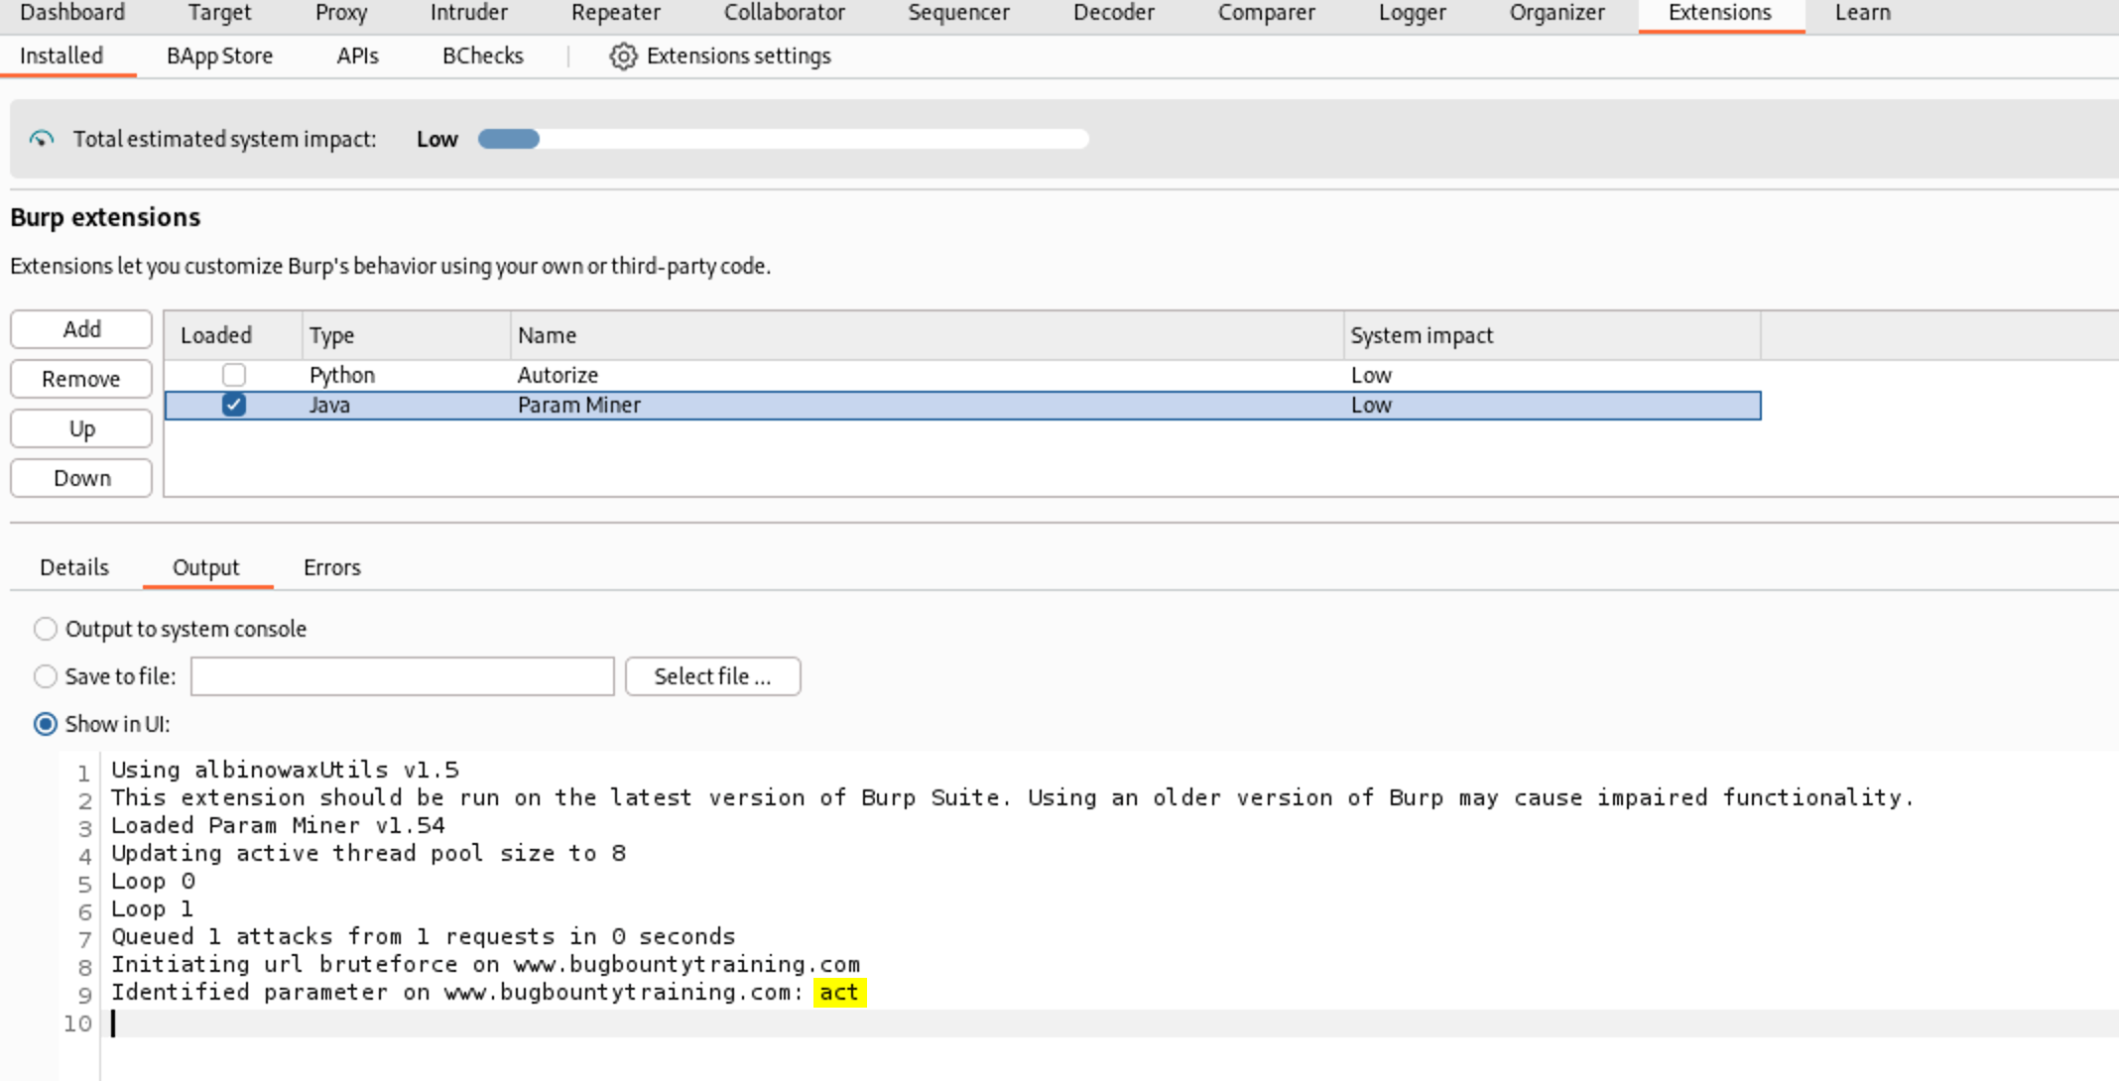Select the Output tab
This screenshot has height=1081, width=2119.
point(206,567)
